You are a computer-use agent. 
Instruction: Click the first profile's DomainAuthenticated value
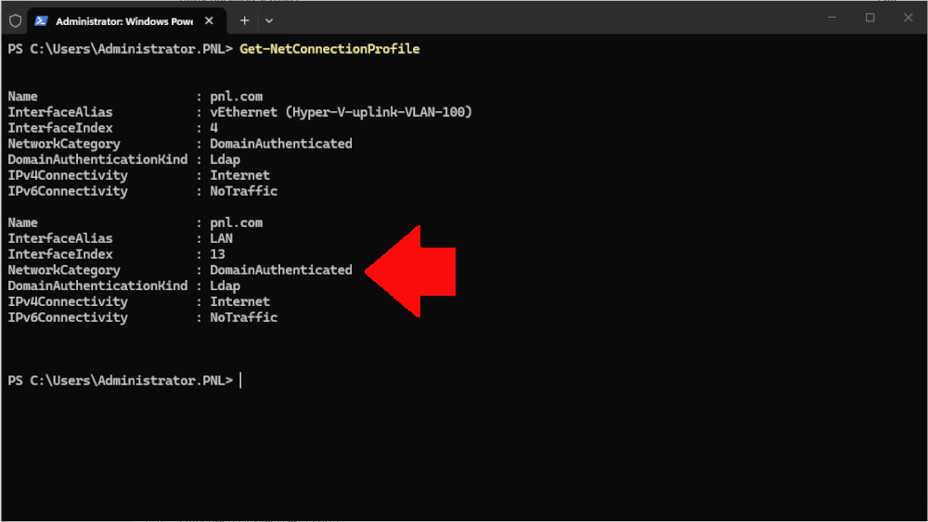tap(280, 144)
